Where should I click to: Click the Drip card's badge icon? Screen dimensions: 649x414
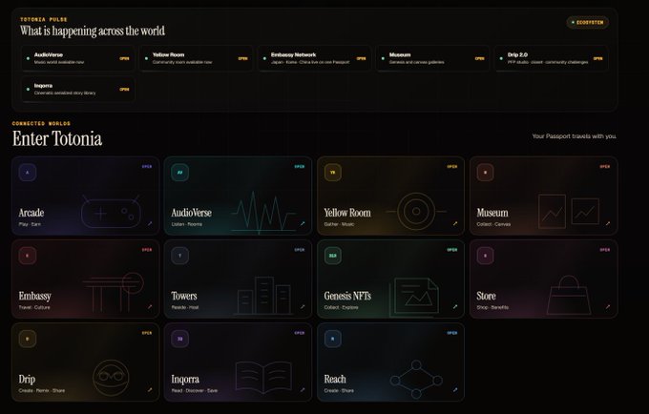(28, 339)
